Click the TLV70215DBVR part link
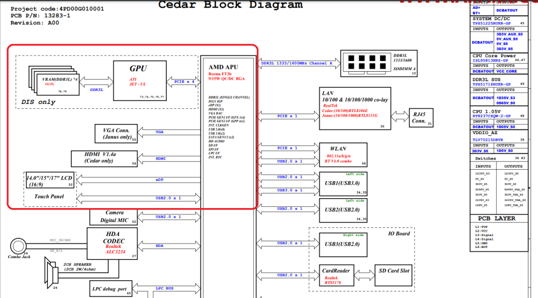This screenshot has height=298, width=538. pos(487,140)
